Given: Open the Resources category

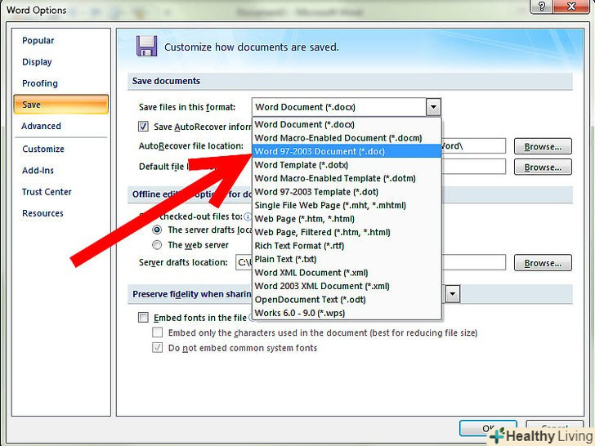Looking at the screenshot, I should [42, 213].
